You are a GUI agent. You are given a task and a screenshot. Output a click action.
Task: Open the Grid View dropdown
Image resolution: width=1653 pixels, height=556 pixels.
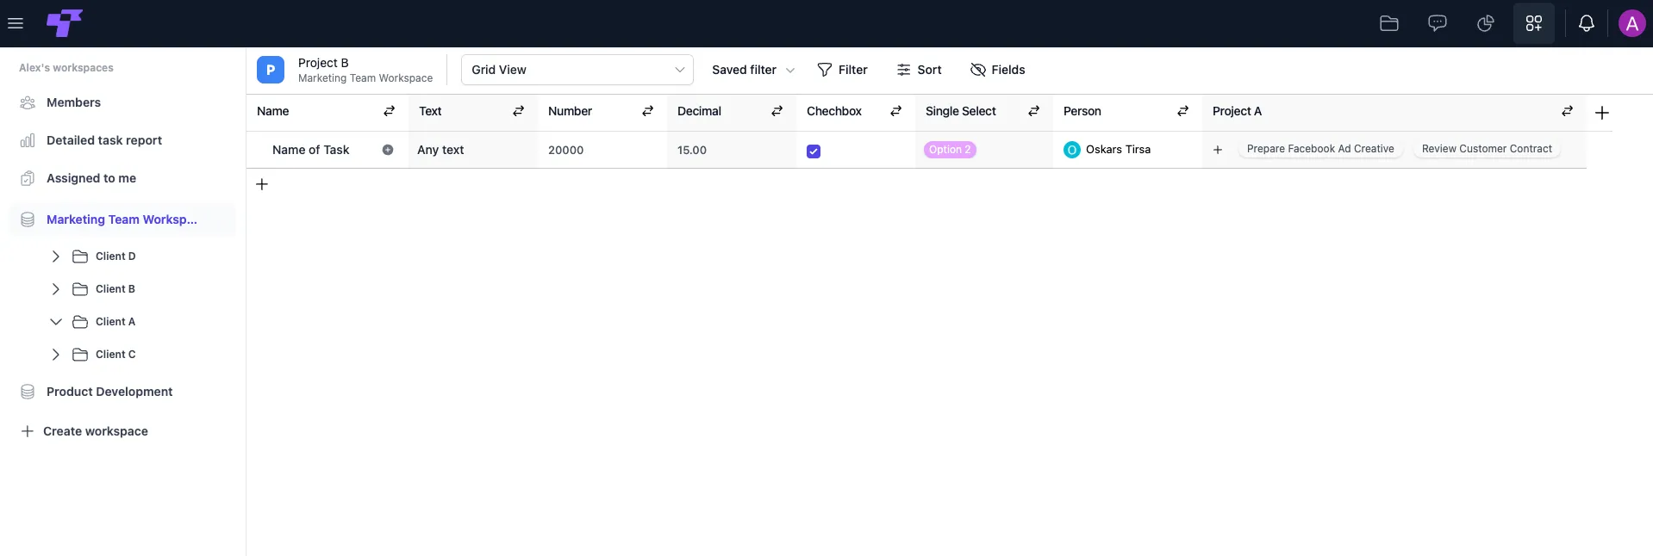click(577, 70)
